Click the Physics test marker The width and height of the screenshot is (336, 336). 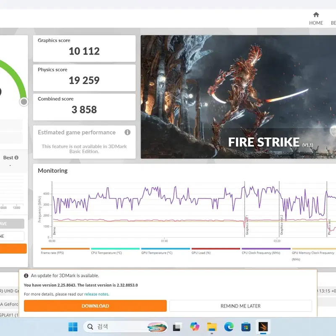pos(329,227)
